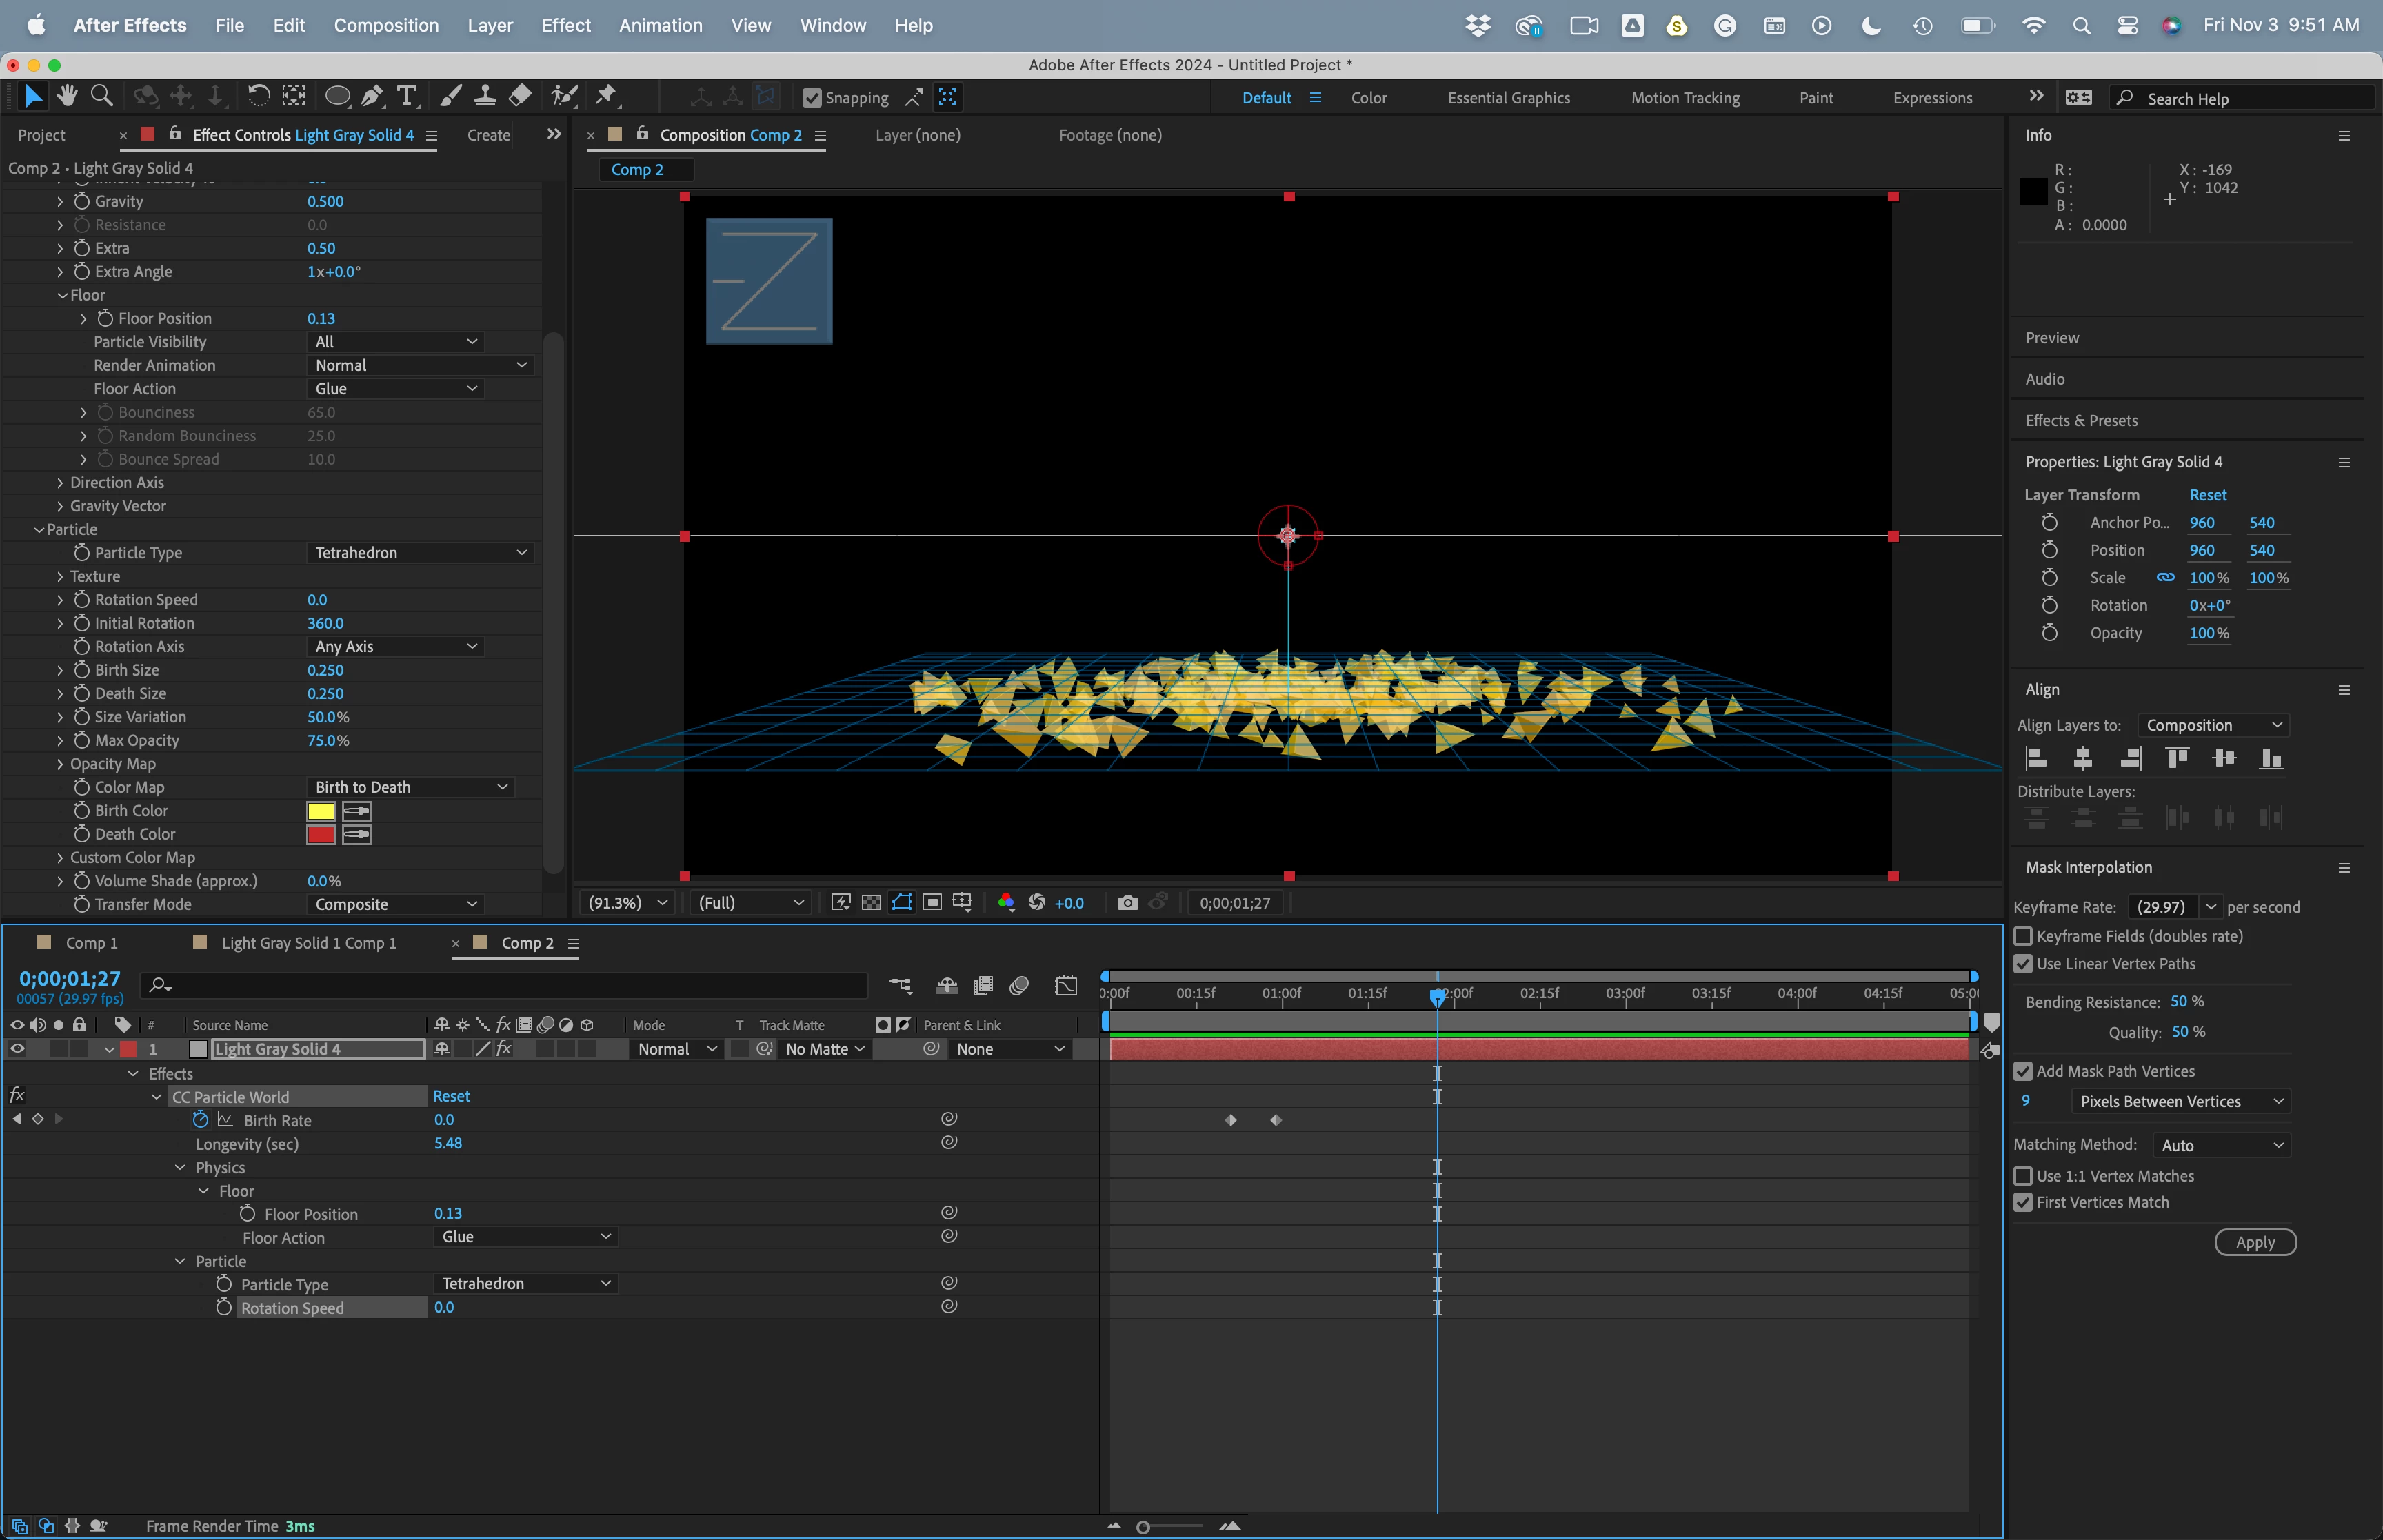This screenshot has height=1540, width=2383.
Task: Open the viewer resolution Full dropdown
Action: click(750, 903)
